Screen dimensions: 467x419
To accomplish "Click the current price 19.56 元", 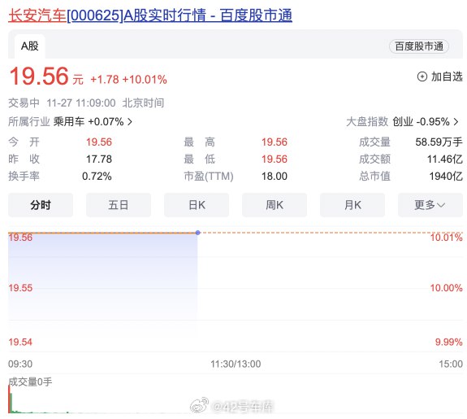I will [x=46, y=76].
